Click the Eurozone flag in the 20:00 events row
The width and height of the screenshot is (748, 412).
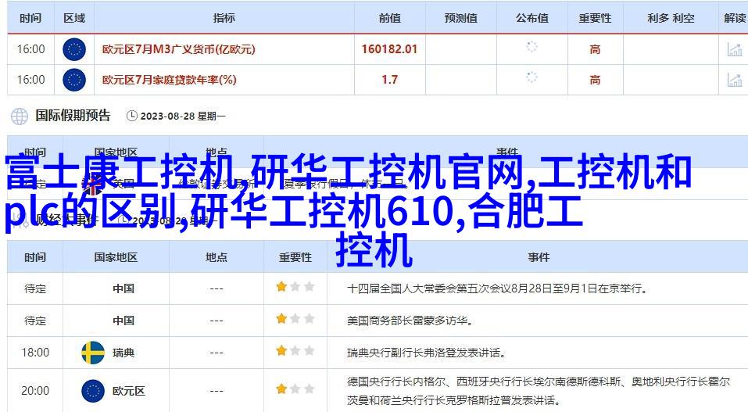(93, 391)
